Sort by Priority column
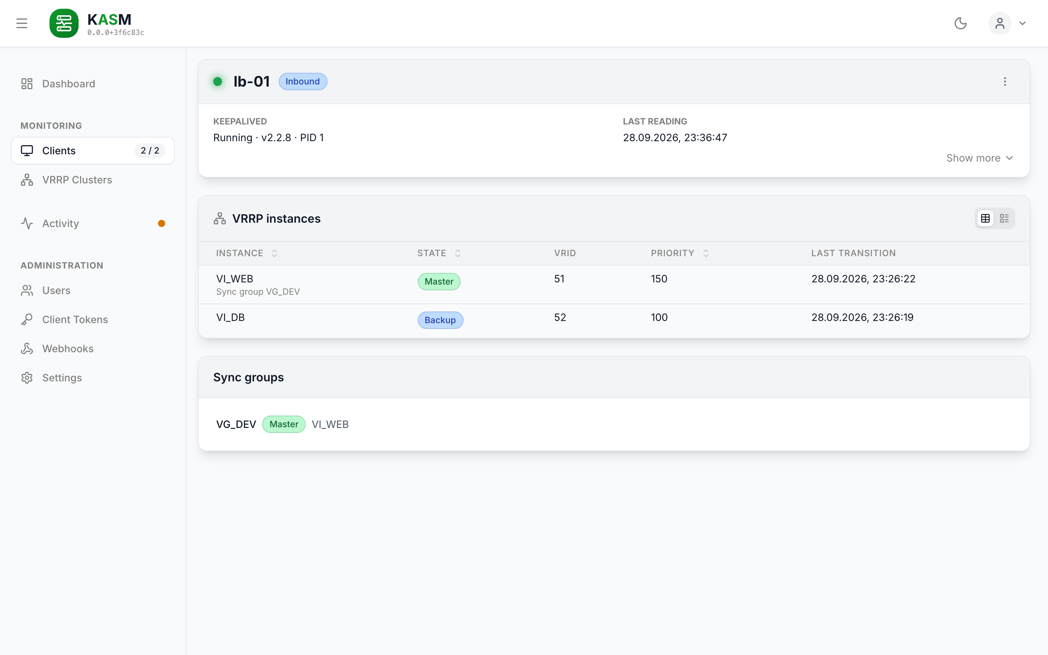The image size is (1048, 655). click(680, 253)
